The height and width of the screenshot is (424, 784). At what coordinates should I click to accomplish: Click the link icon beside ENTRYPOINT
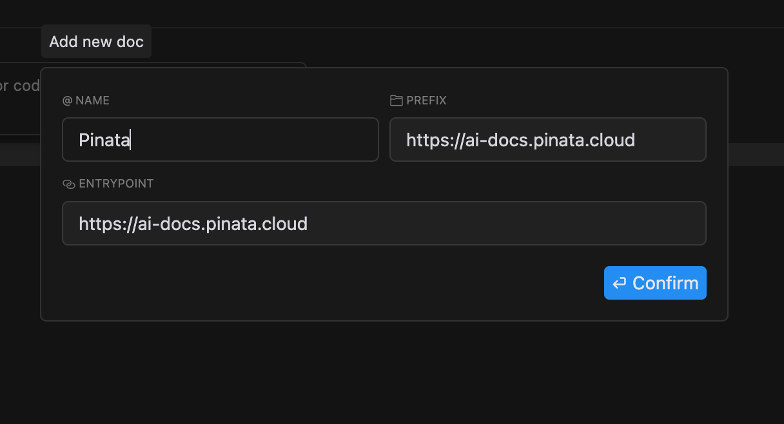[69, 184]
